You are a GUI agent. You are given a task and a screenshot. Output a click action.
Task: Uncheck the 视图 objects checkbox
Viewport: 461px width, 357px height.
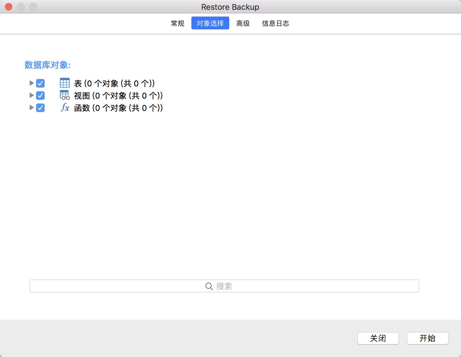40,96
